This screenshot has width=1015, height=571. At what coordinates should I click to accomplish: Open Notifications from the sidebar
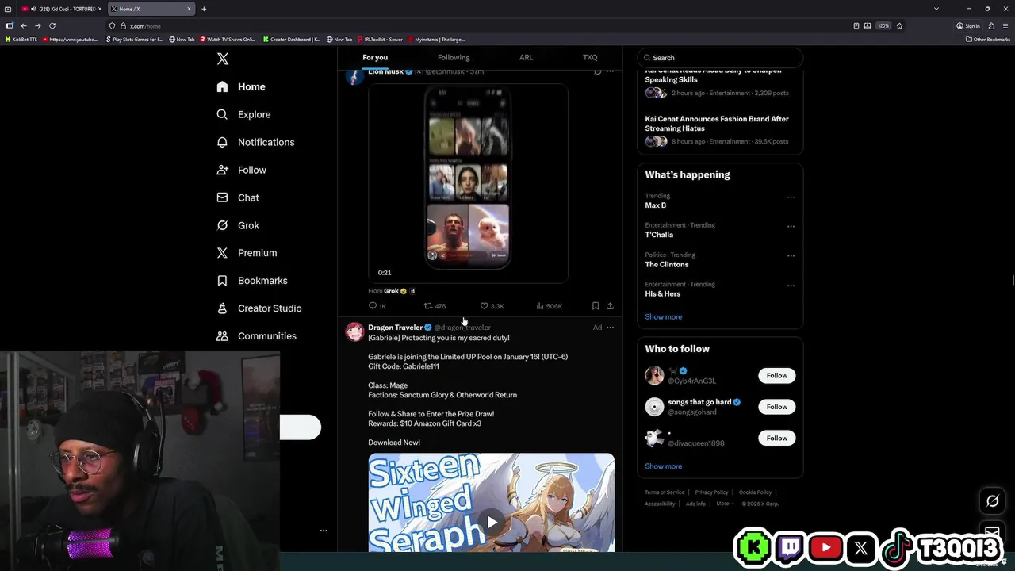pyautogui.click(x=255, y=142)
